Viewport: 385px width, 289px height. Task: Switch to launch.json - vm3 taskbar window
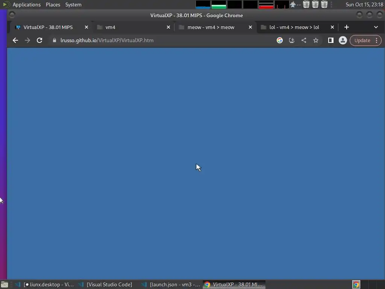tap(171, 284)
